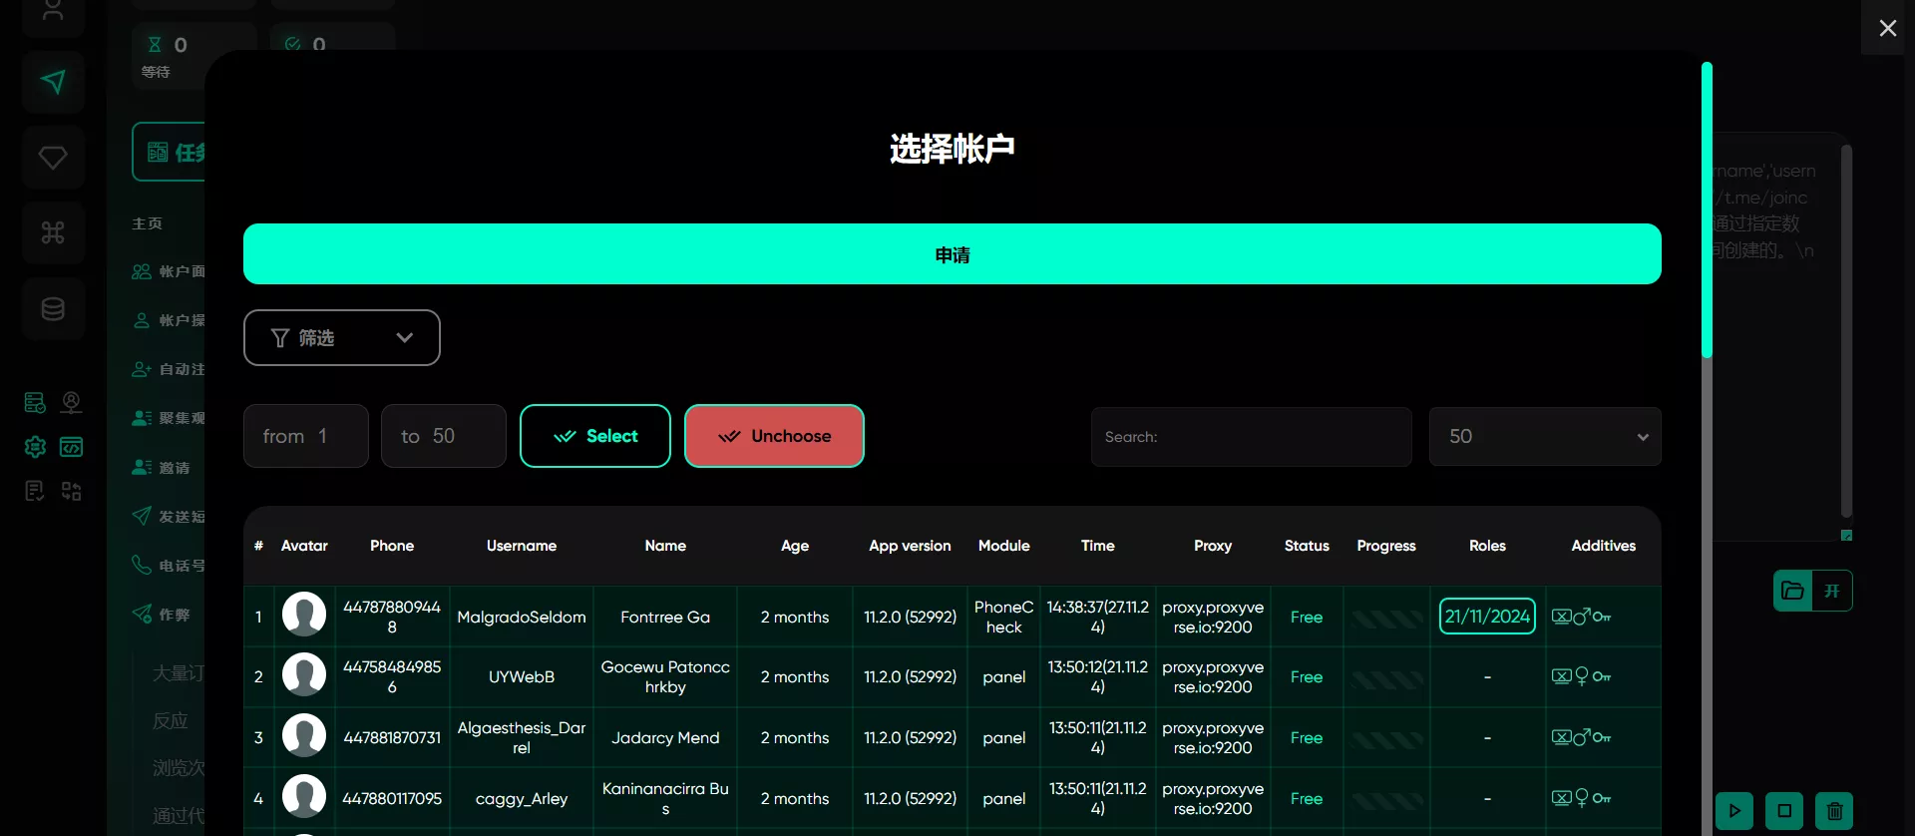Close the account selection dialog with X
Viewport: 1915px width, 836px height.
tap(1887, 28)
